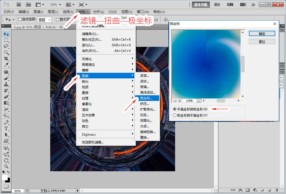Enable the 自动选择 checkbox
The height and width of the screenshot is (194, 286).
pos(20,19)
